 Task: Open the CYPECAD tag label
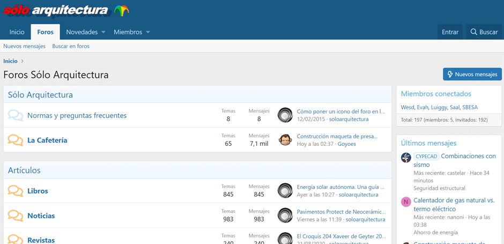(426, 157)
